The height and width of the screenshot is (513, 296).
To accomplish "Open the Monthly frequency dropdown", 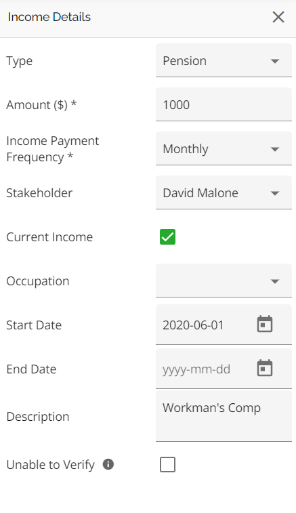I will click(x=224, y=148).
